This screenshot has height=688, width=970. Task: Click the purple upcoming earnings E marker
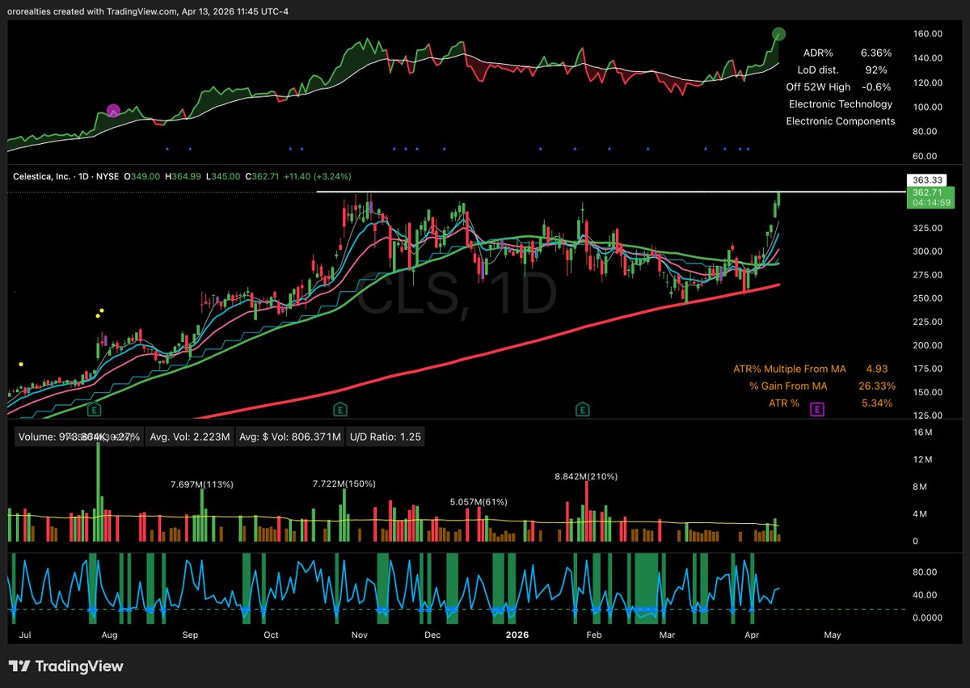816,410
